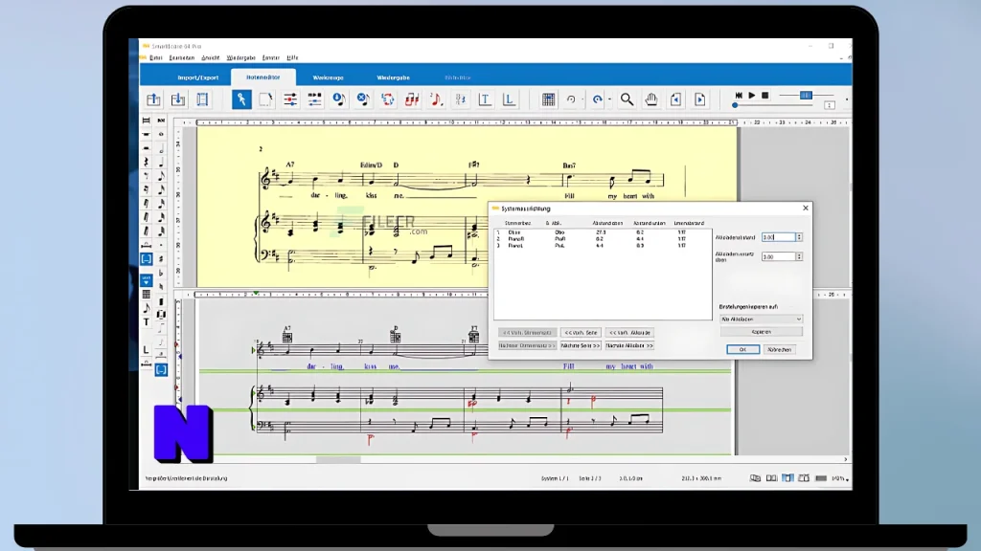Start playback with play button
981x551 pixels.
click(x=751, y=96)
